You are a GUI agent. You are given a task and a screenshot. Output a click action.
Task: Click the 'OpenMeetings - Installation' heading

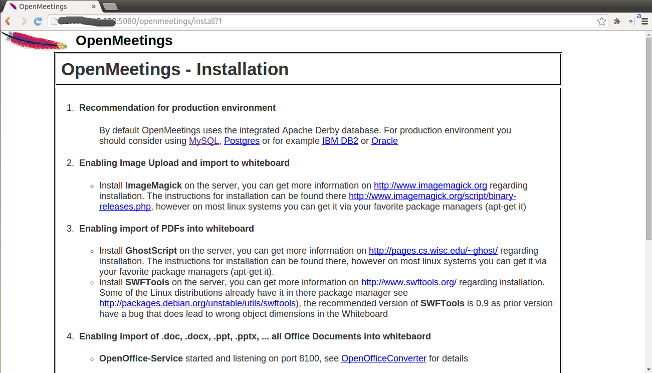tap(175, 69)
